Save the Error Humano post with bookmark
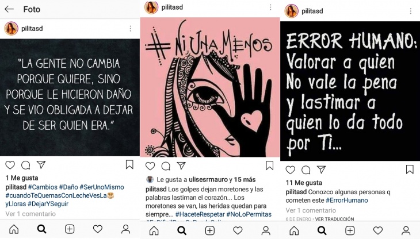This screenshot has height=239, width=420. pyautogui.click(x=410, y=169)
